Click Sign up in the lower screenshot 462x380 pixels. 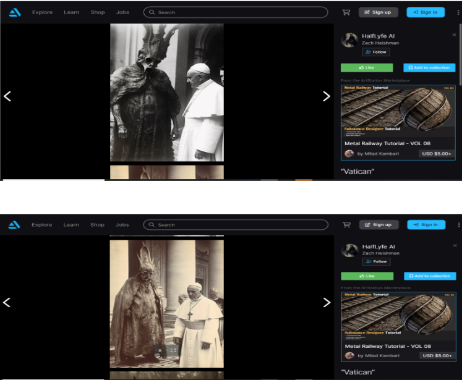pos(379,225)
